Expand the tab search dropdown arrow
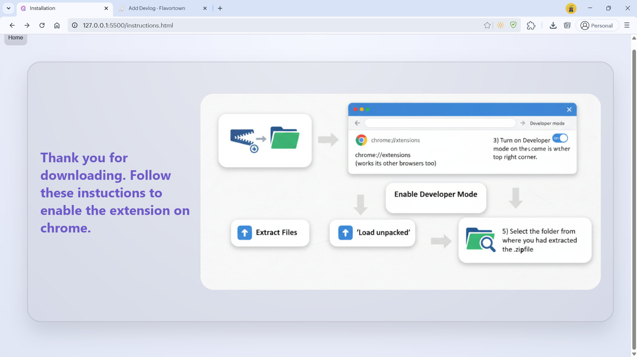 tap(9, 8)
